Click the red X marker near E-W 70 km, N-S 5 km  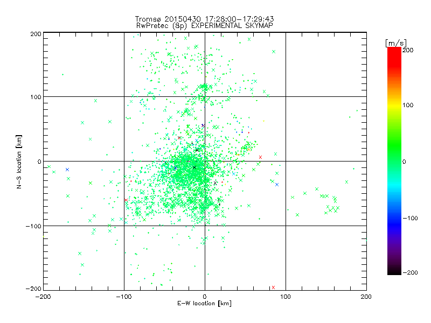point(260,157)
